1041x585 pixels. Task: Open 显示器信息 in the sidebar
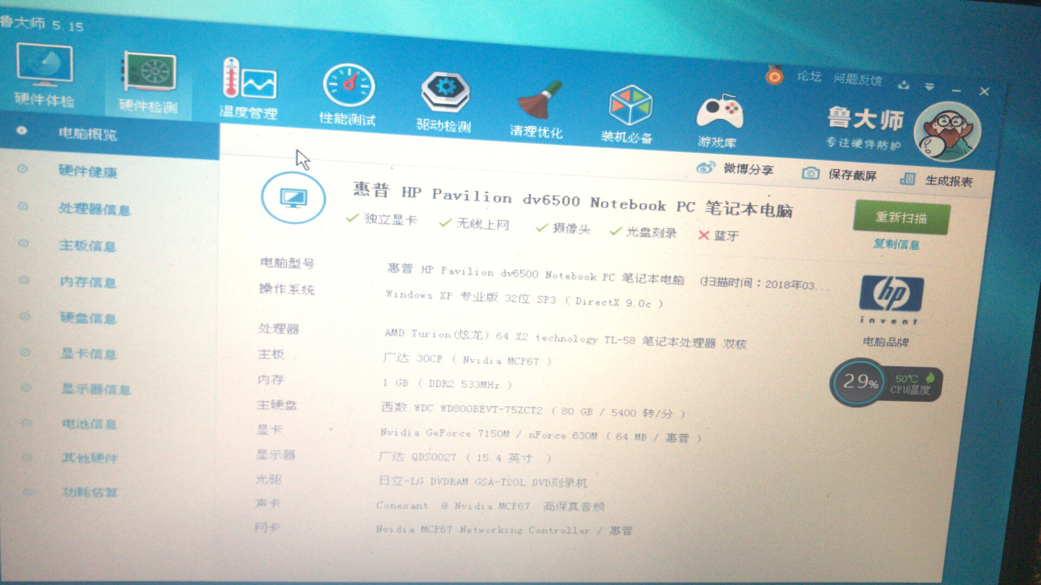[96, 389]
